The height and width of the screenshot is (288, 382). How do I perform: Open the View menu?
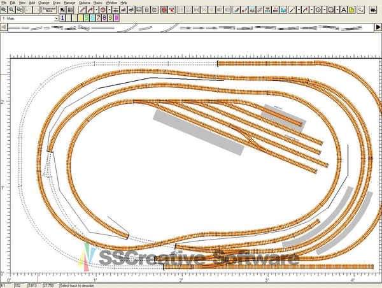click(22, 3)
